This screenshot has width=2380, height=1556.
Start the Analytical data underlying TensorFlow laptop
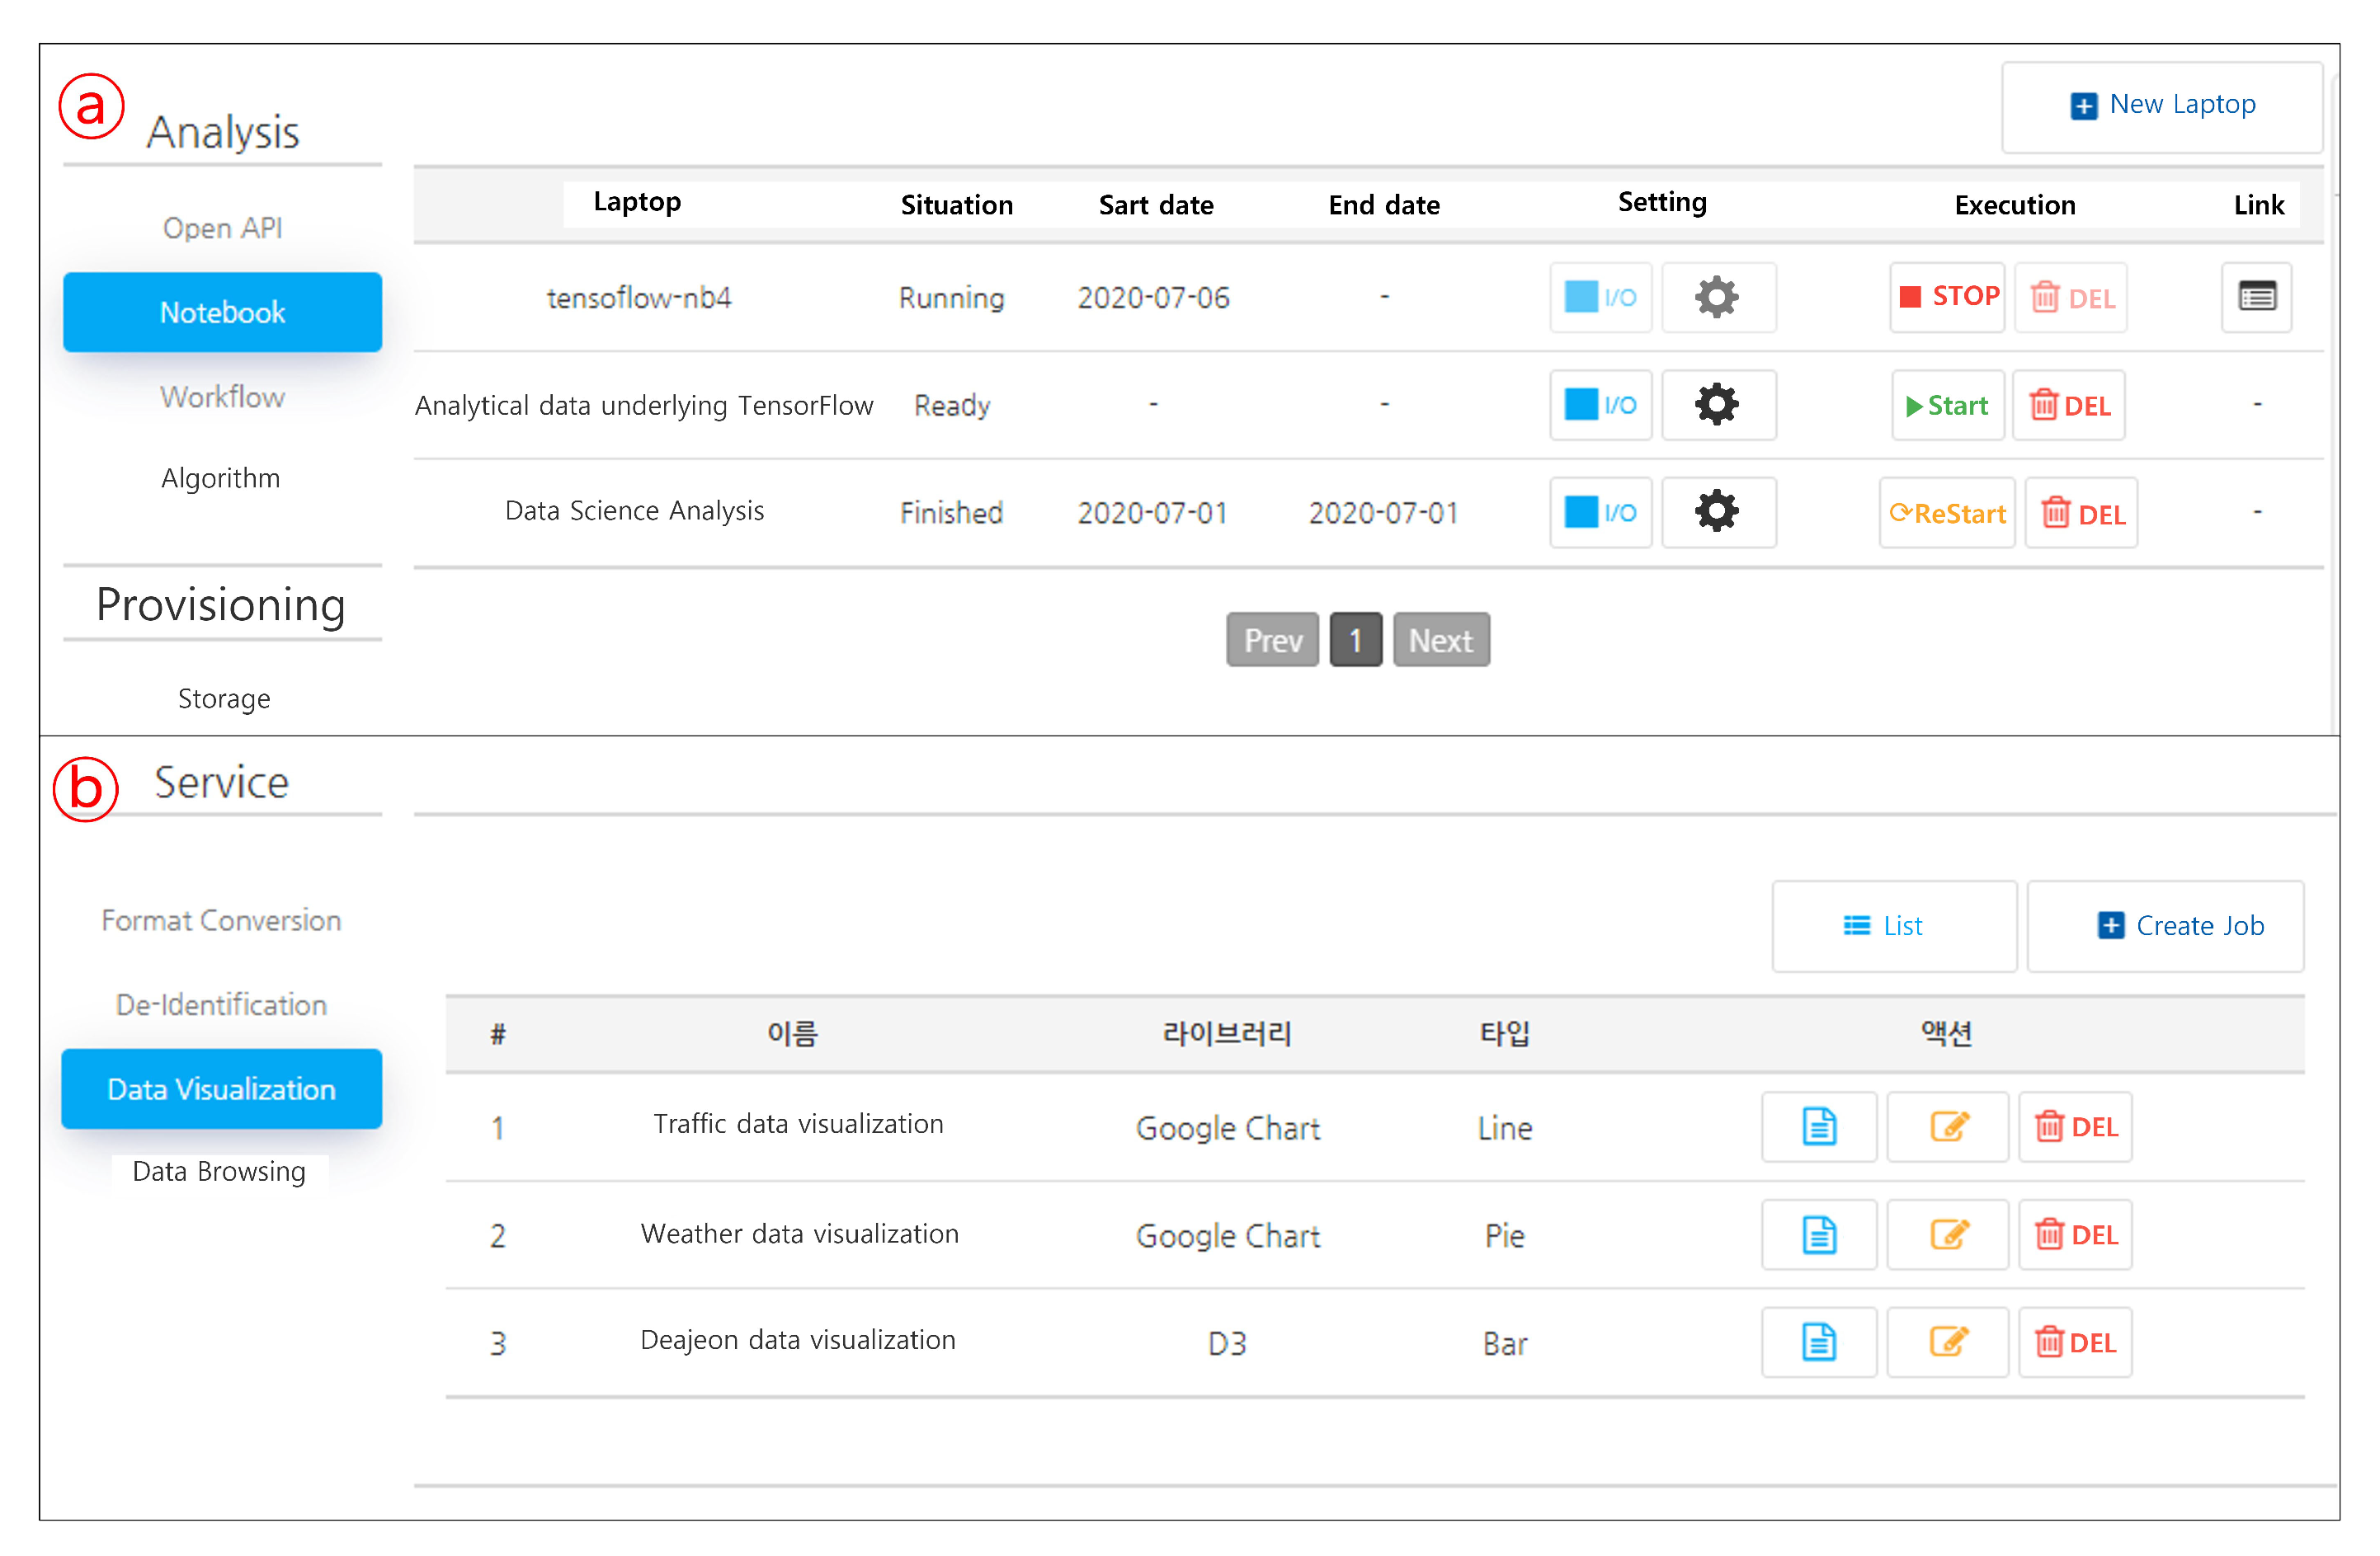click(1947, 405)
